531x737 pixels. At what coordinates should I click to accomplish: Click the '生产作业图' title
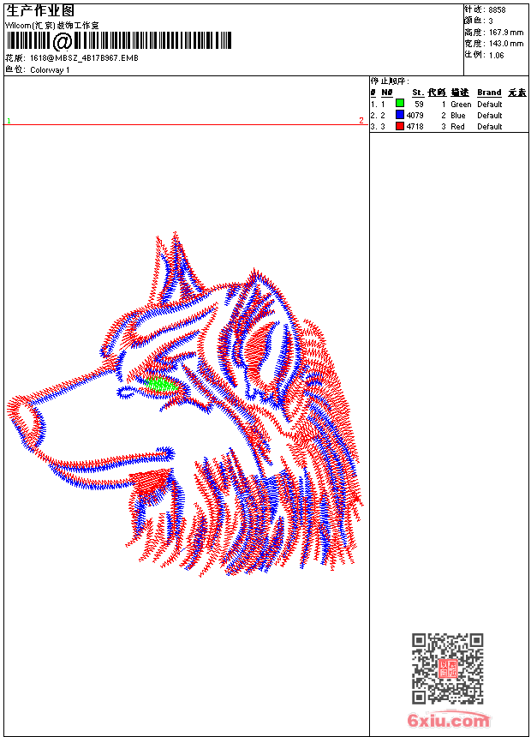[40, 10]
